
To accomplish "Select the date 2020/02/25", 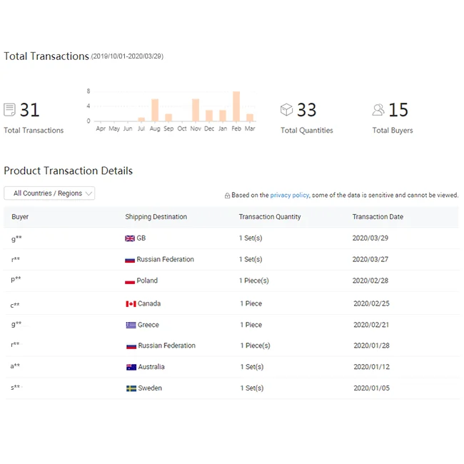I will pyautogui.click(x=371, y=303).
